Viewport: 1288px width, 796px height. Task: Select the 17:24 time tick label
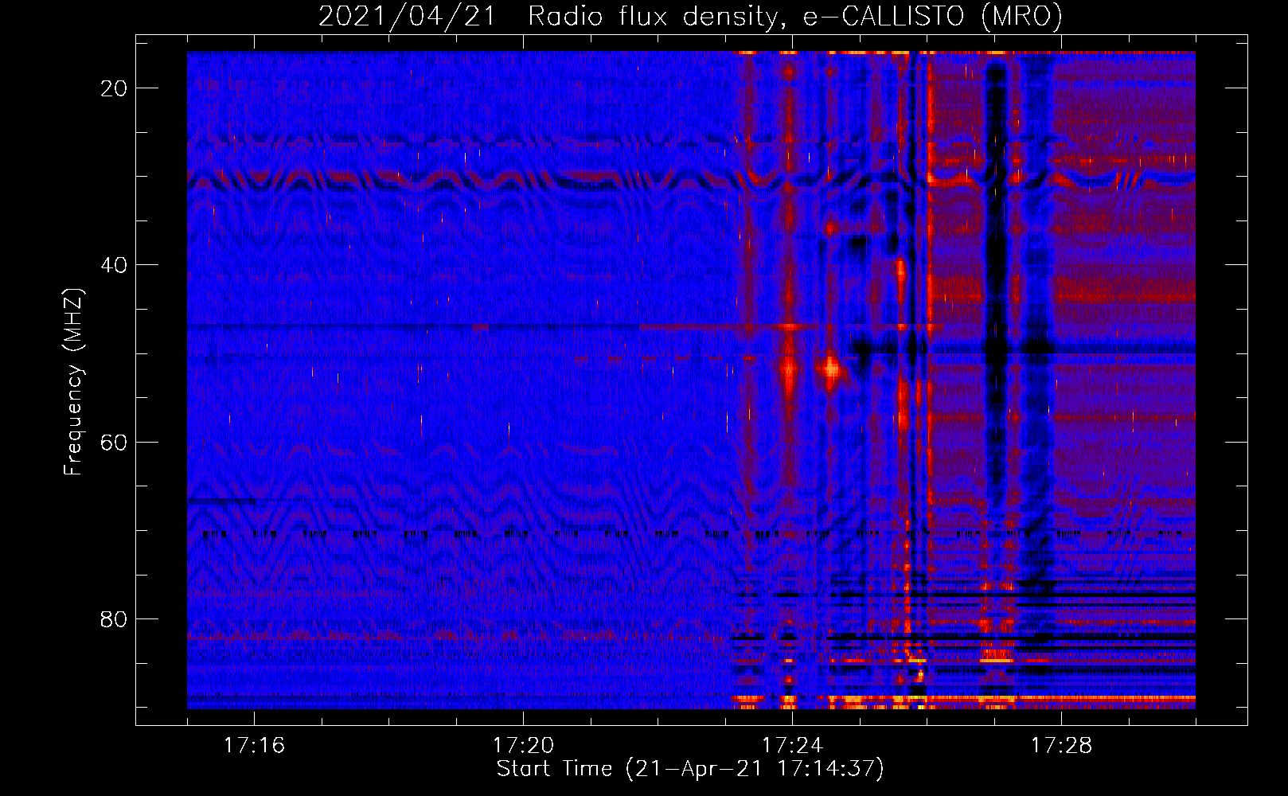tap(792, 745)
